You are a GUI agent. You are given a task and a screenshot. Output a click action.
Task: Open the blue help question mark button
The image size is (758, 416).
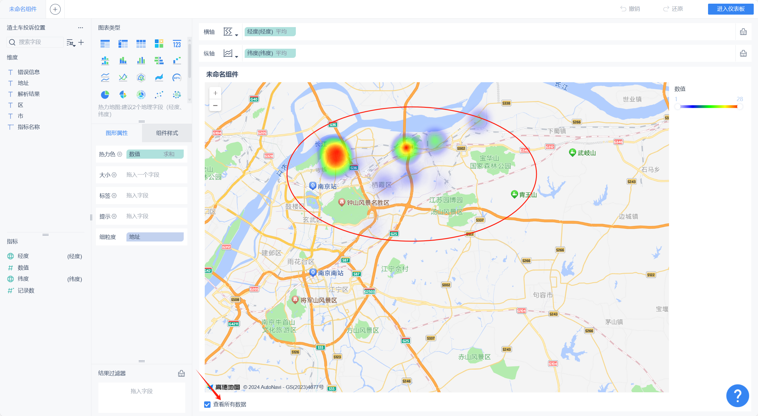tap(737, 396)
